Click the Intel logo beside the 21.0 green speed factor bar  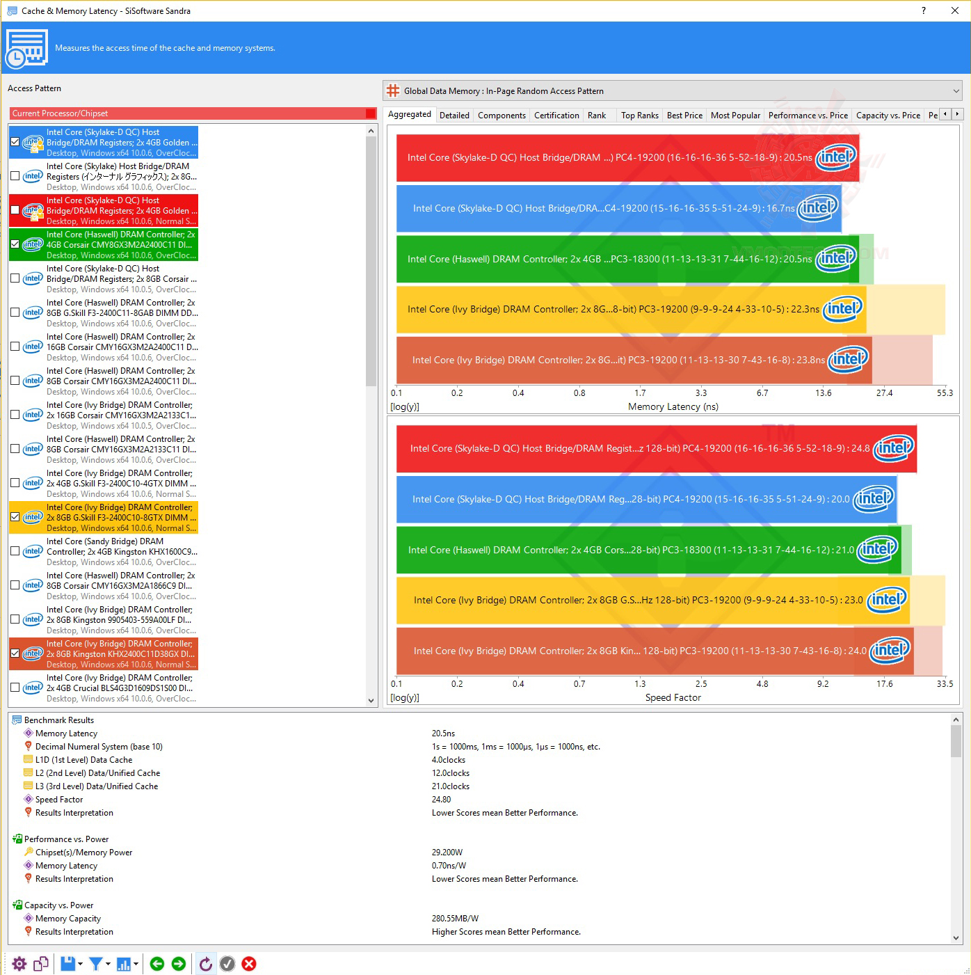point(878,549)
